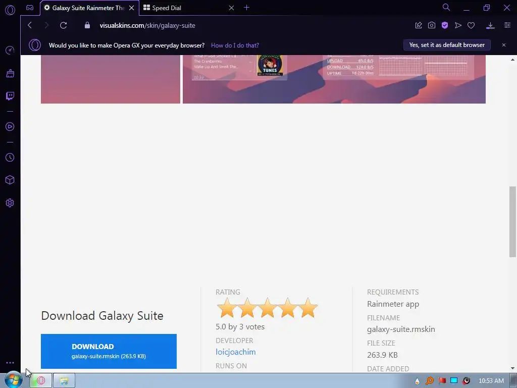
Task: Open the Opera GX menu logo
Action: point(10,10)
